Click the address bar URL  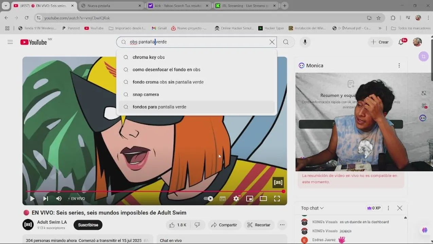[x=77, y=18]
